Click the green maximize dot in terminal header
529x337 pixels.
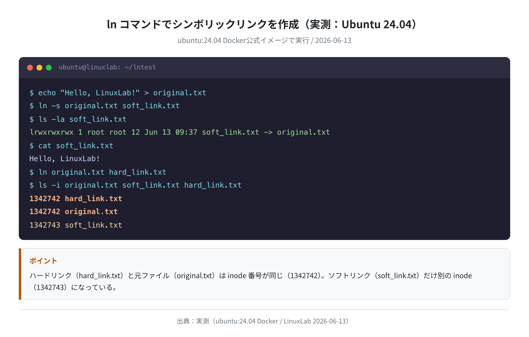pyautogui.click(x=49, y=68)
